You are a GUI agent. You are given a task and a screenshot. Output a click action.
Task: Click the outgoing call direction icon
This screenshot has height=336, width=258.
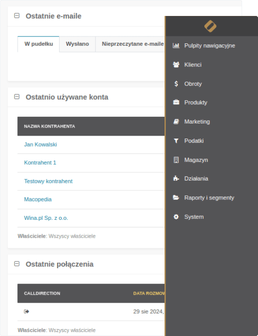tap(26, 312)
